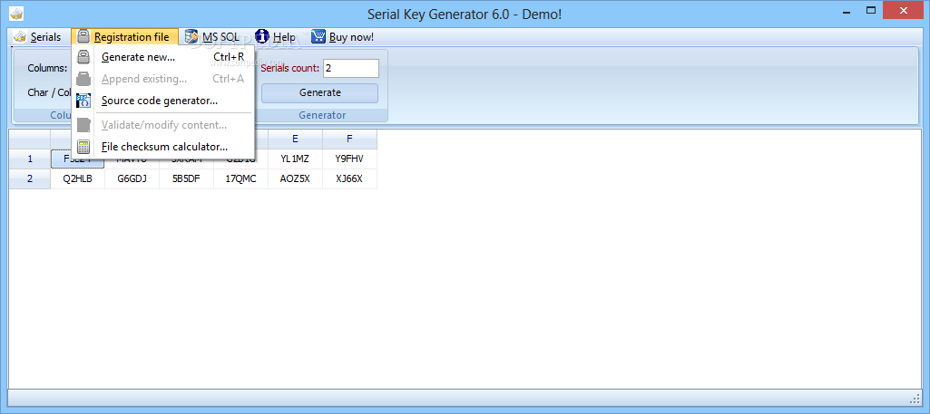Viewport: 930px width, 414px height.
Task: Click the Registration file padlock icon
Action: pyautogui.click(x=83, y=37)
